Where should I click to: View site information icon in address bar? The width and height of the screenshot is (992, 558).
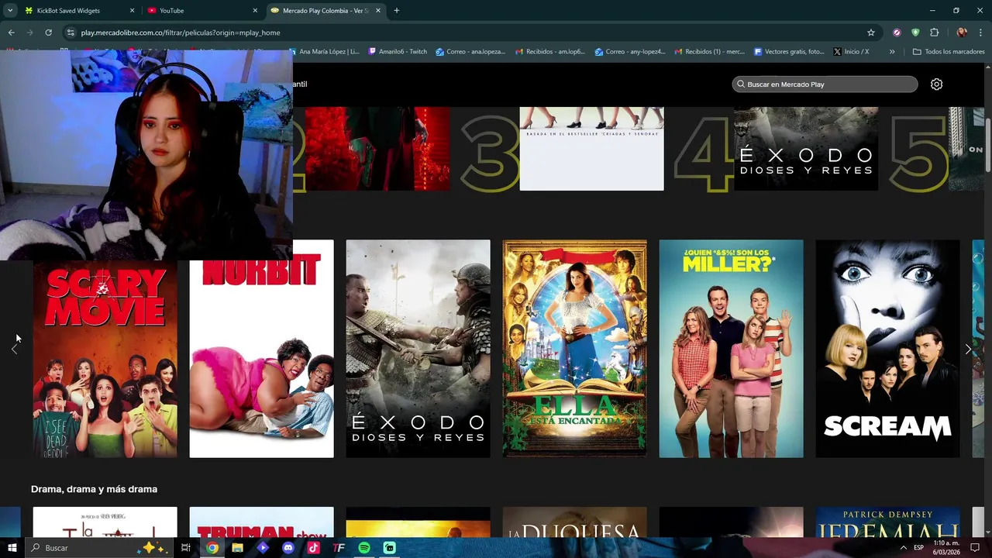[71, 33]
